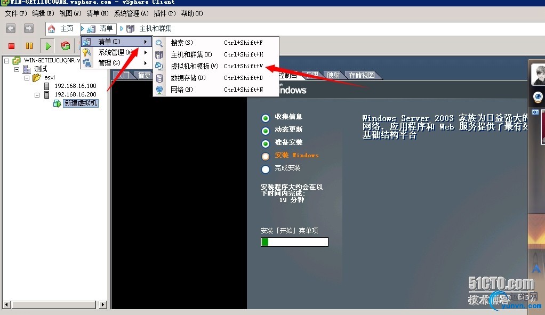This screenshot has width=545, height=315.
Task: Open the 插件(P) menu
Action: [x=165, y=13]
